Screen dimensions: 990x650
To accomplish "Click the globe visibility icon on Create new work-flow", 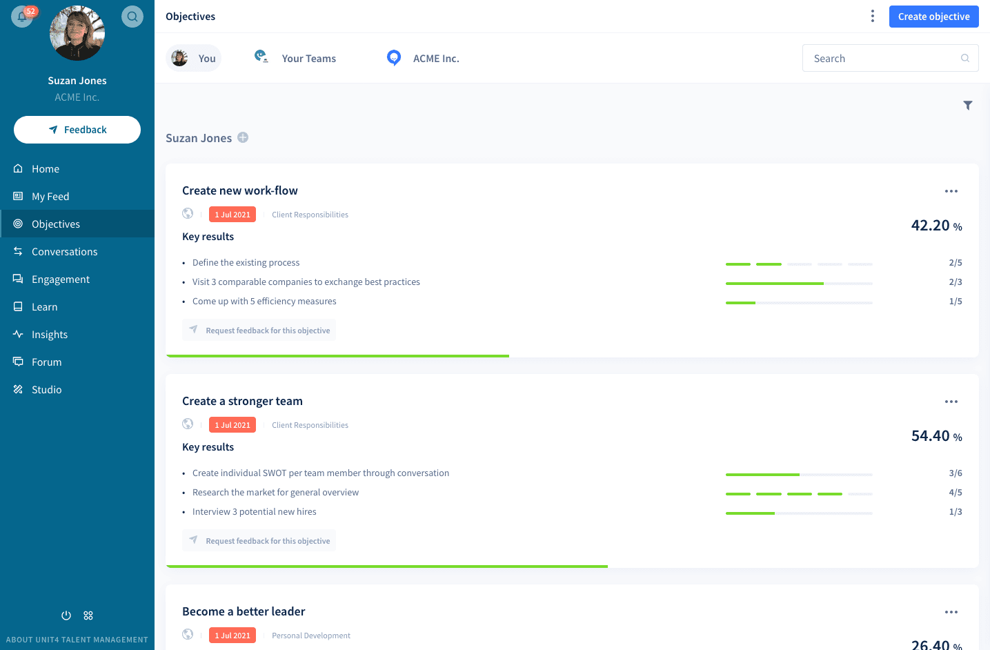I will pos(188,214).
